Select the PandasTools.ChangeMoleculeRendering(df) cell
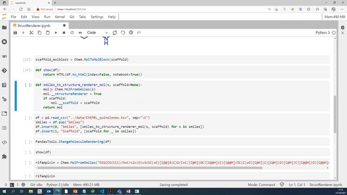The width and height of the screenshot is (347, 195). [182, 141]
